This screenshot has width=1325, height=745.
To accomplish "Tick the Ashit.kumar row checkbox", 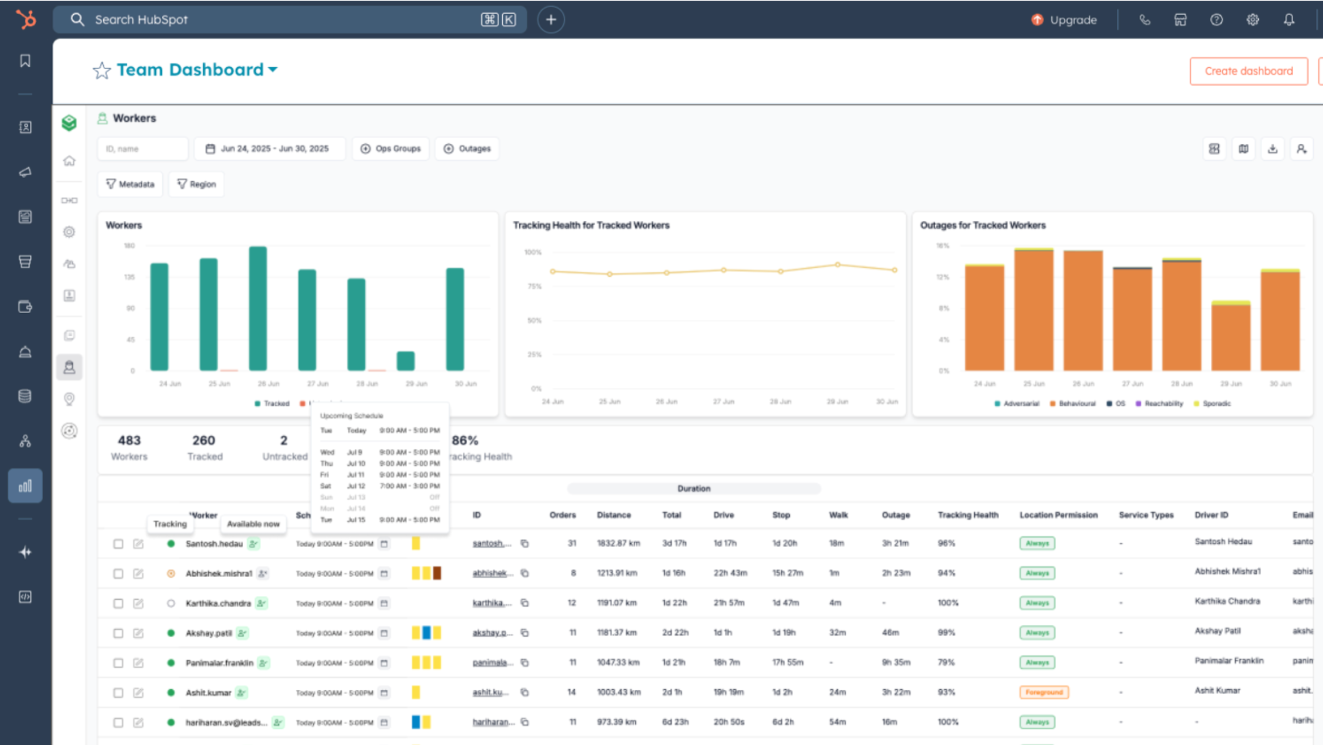I will [118, 693].
